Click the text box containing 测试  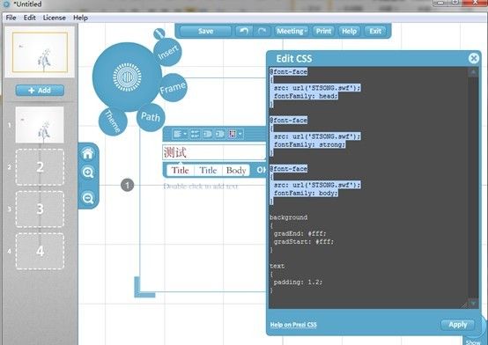tap(214, 152)
